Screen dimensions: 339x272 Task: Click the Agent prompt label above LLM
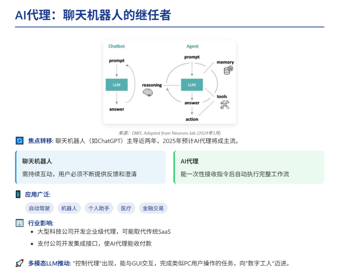click(x=192, y=57)
